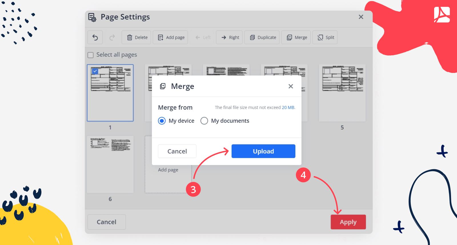
Task: Select the My device radio option
Action: [x=162, y=121]
